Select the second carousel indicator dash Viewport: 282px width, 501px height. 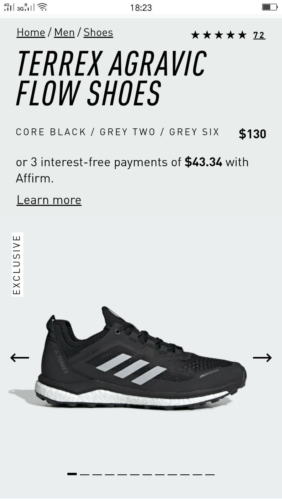click(85, 474)
